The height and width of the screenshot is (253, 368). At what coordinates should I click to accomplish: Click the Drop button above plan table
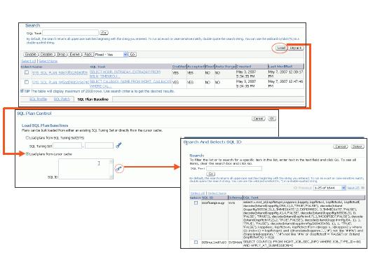[x=61, y=54]
